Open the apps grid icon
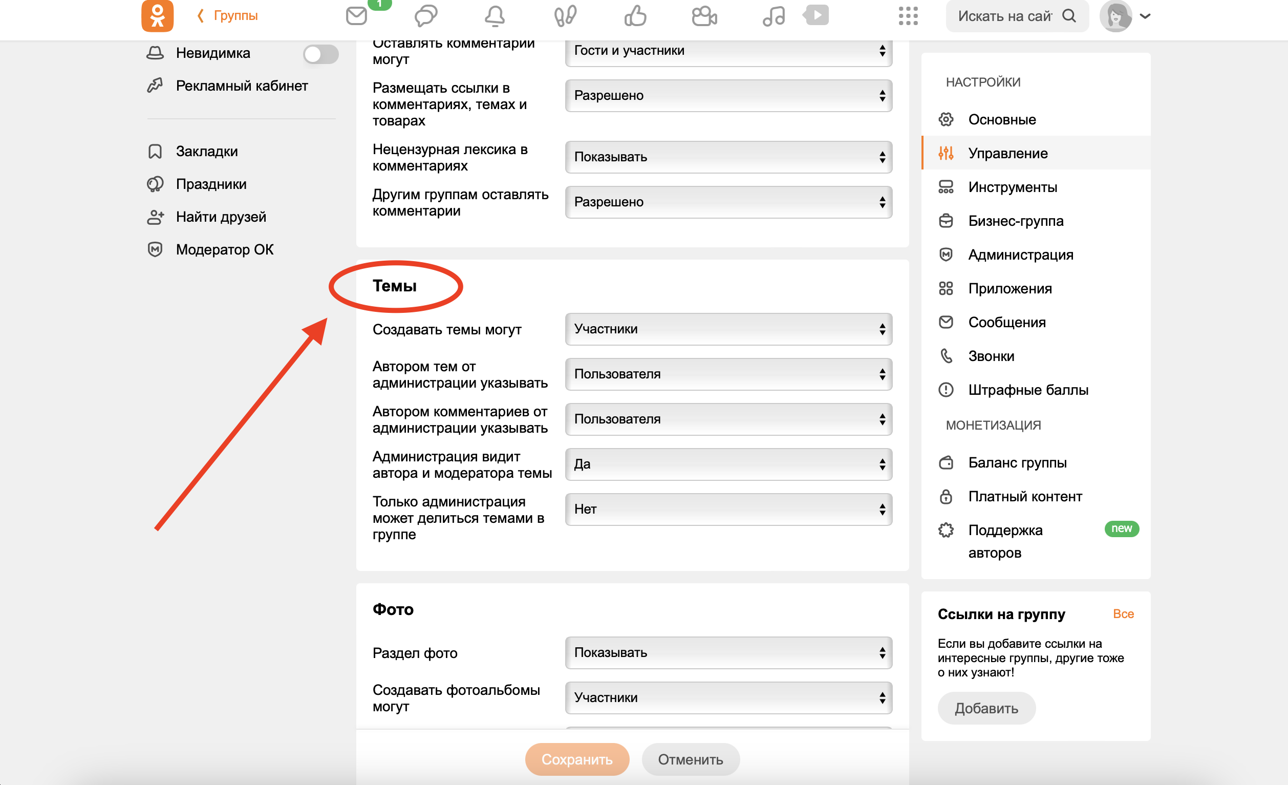The width and height of the screenshot is (1288, 785). tap(908, 16)
